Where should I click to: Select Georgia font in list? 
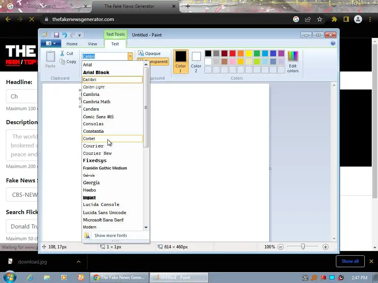(113, 183)
